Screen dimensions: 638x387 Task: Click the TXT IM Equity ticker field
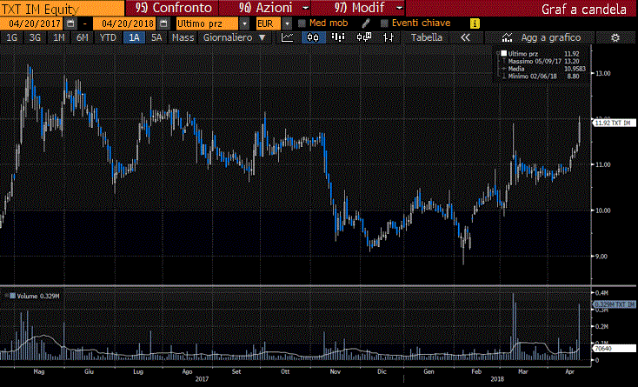pos(63,9)
